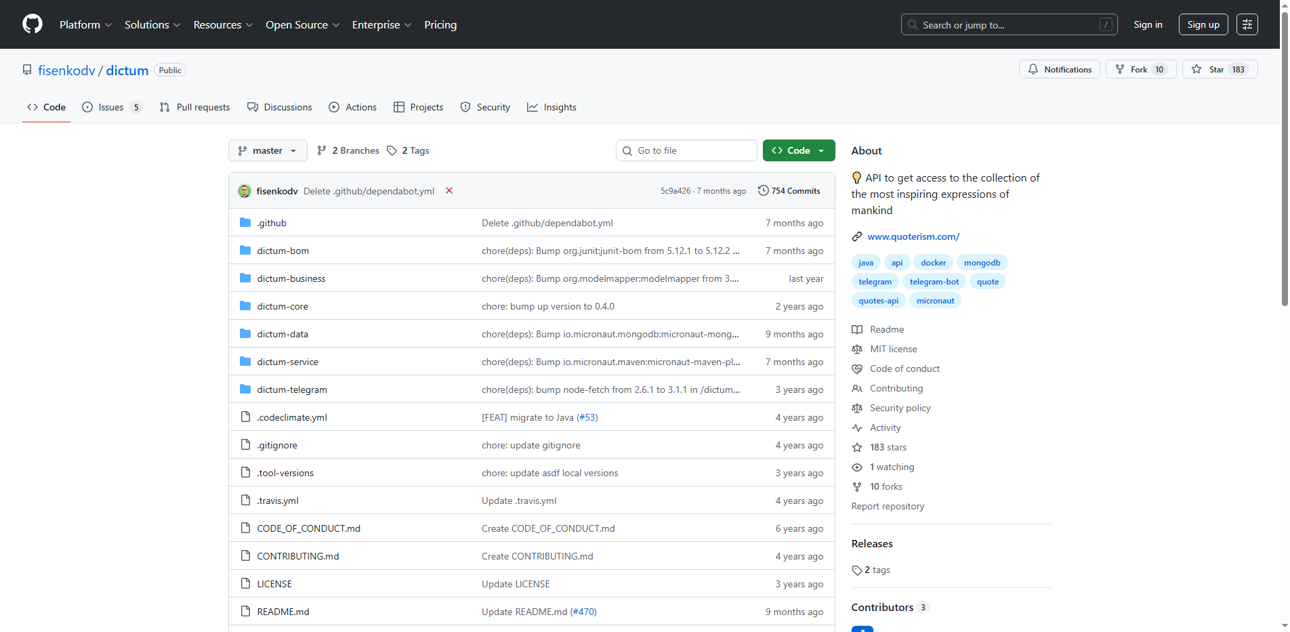
Task: Click the failed status X icon on latest commit
Action: click(449, 191)
